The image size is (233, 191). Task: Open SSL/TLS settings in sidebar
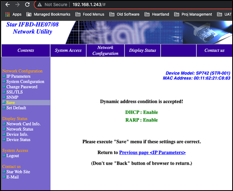14,92
